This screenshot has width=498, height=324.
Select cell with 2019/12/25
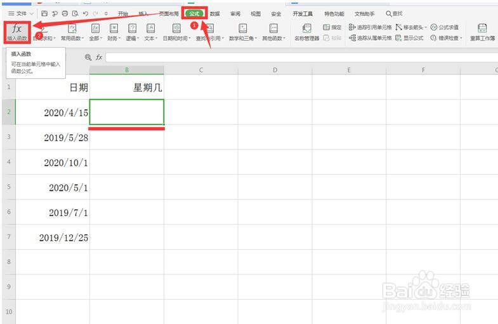[53, 237]
